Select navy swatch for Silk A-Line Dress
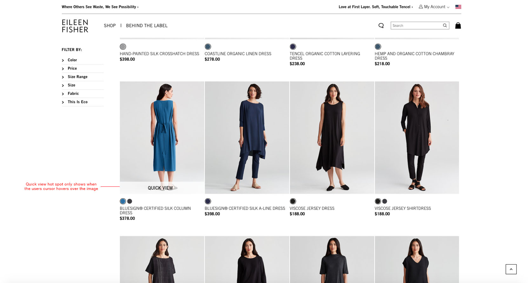The width and height of the screenshot is (528, 283). [x=208, y=201]
